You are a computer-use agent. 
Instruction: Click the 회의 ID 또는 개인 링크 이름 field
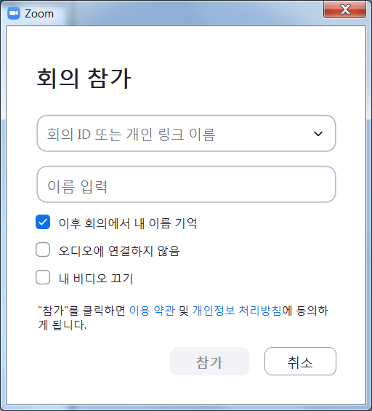tap(186, 133)
